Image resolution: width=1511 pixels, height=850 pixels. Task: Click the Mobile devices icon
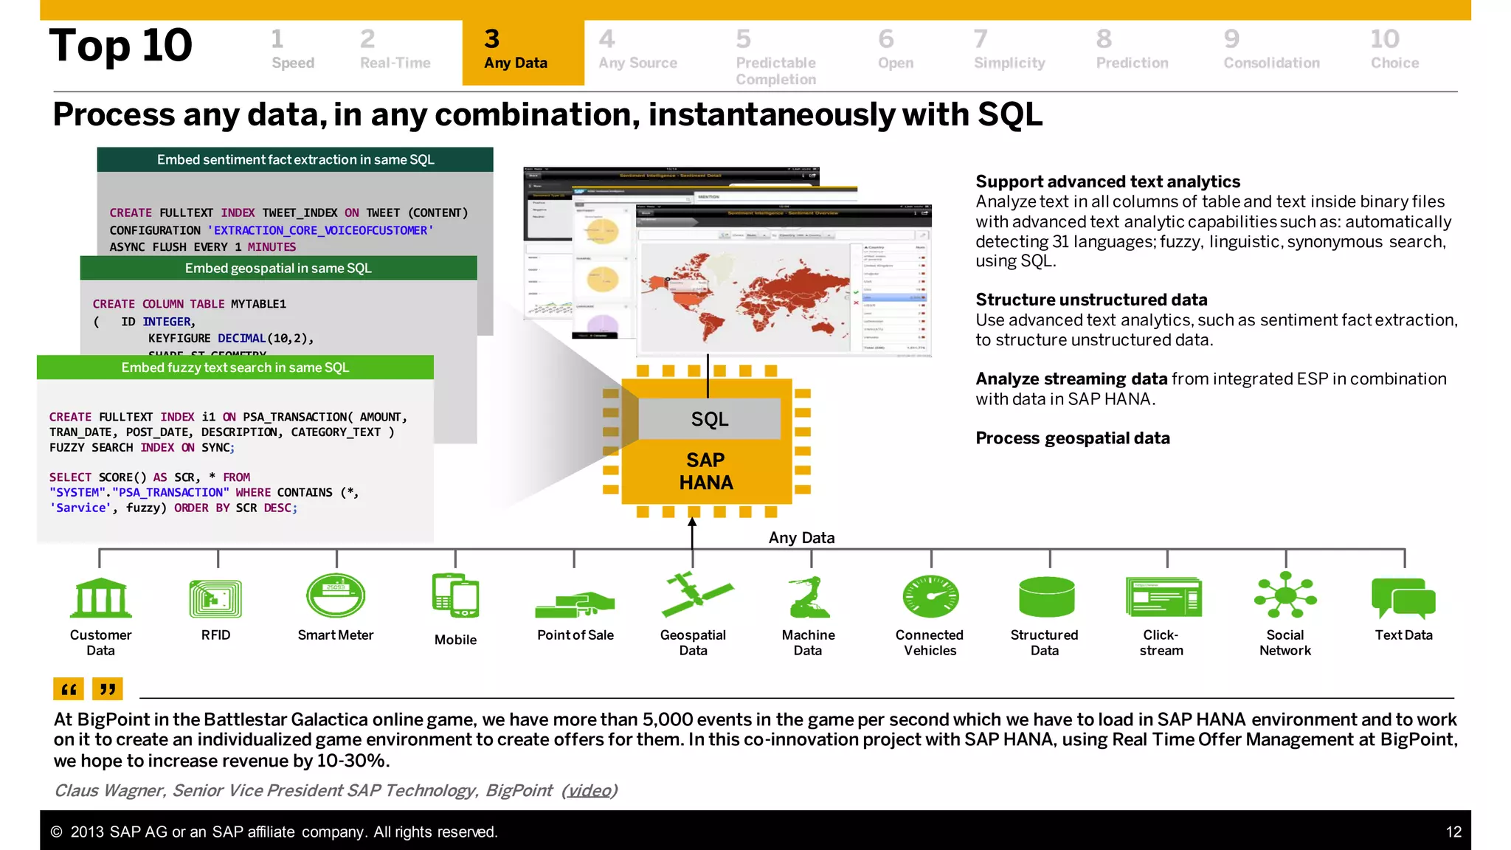pos(455,595)
